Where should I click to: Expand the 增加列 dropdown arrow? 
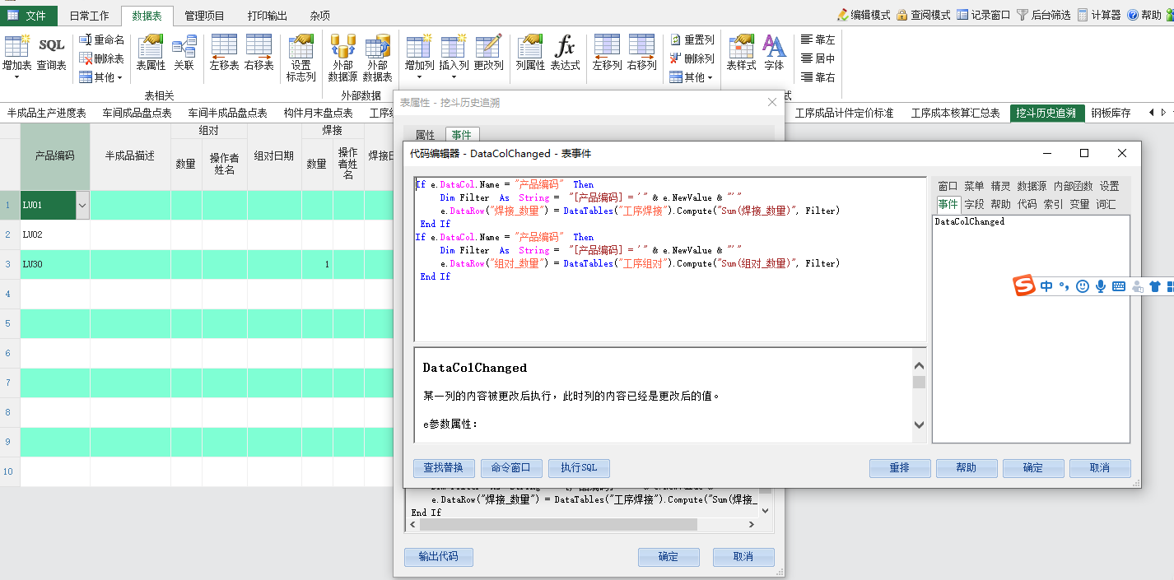pyautogui.click(x=419, y=77)
